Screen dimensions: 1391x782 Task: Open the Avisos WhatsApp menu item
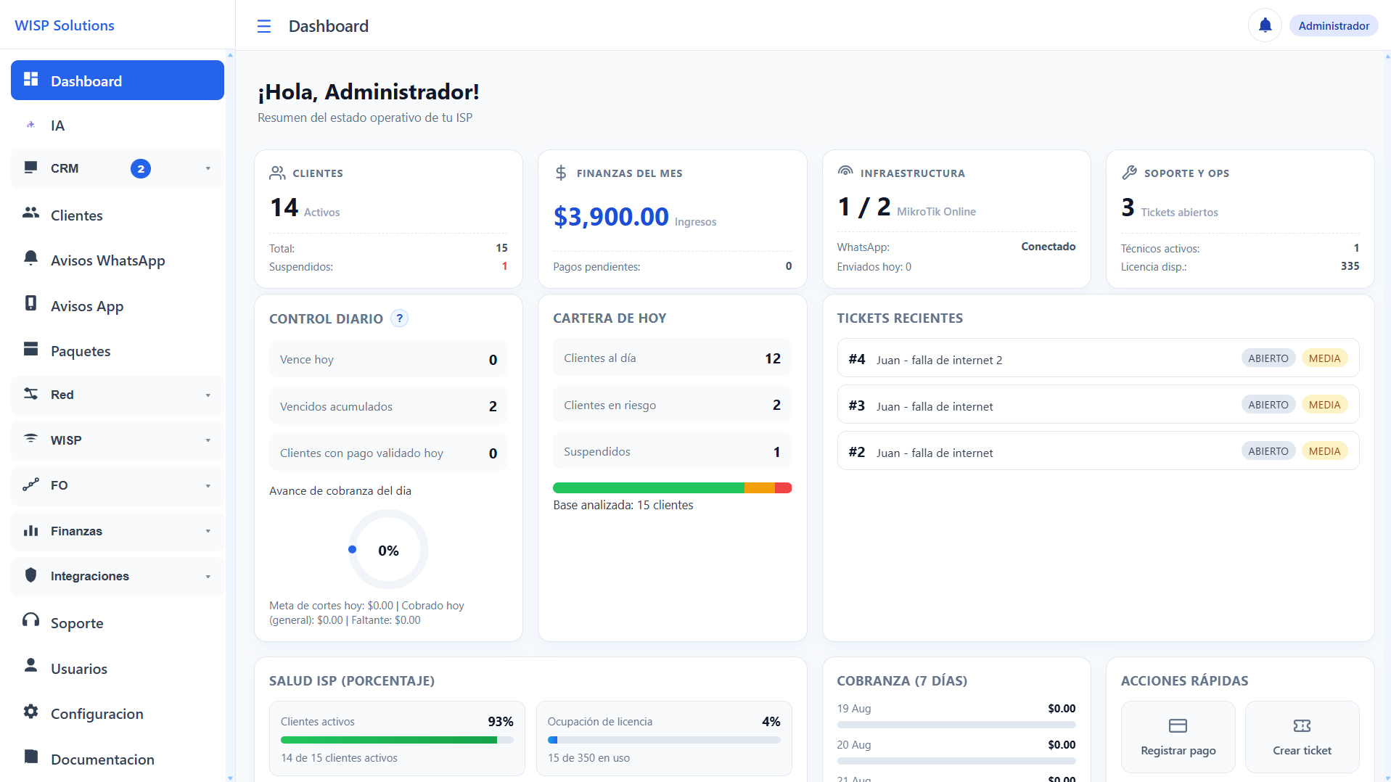(118, 260)
